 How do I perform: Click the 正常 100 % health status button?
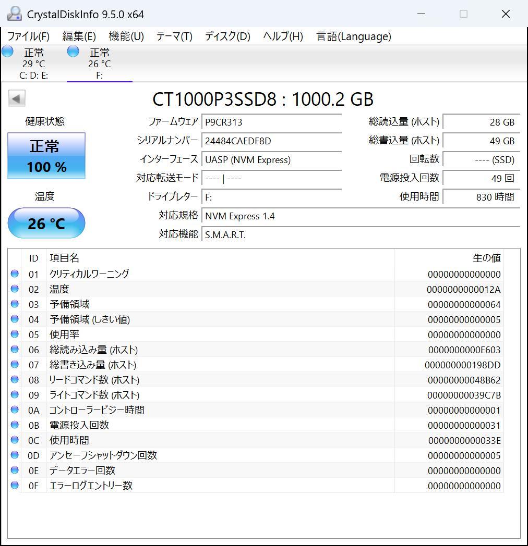pos(46,156)
